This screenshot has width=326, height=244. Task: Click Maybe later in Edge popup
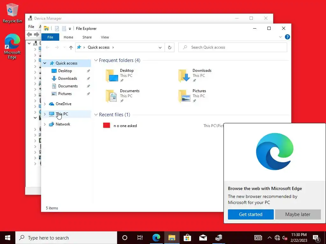(298, 214)
